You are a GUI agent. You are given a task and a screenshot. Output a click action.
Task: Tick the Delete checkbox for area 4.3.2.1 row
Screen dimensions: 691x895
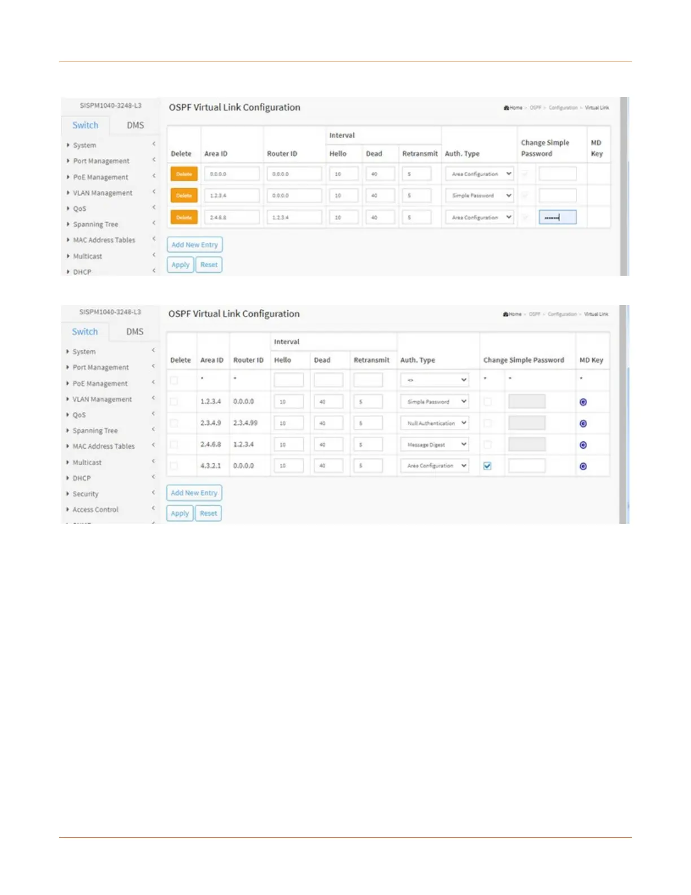pos(174,466)
